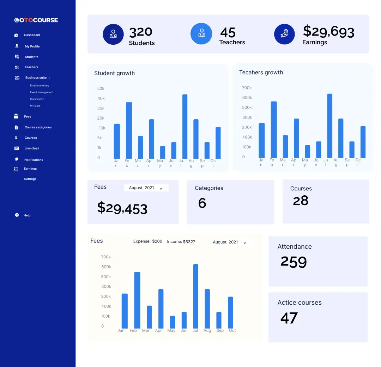Screen dimensions: 381x367
Task: Click the Earnings hand-coin circle icon
Action: [284, 34]
